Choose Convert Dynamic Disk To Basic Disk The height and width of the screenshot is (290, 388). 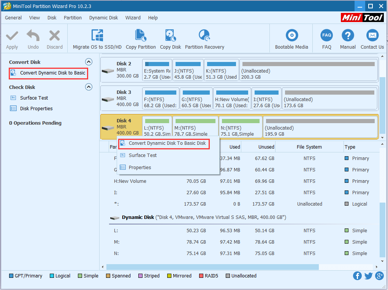164,144
